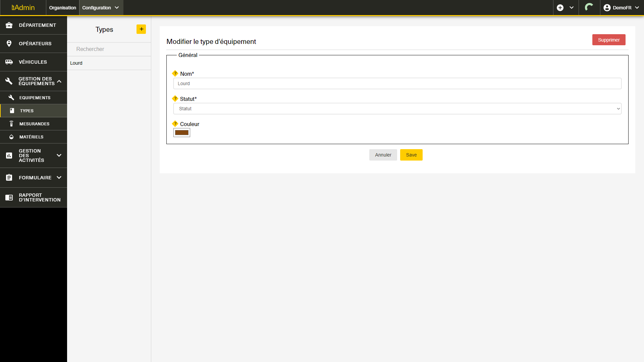This screenshot has width=644, height=362.
Task: Expand the Formulaire section
Action: (x=59, y=178)
